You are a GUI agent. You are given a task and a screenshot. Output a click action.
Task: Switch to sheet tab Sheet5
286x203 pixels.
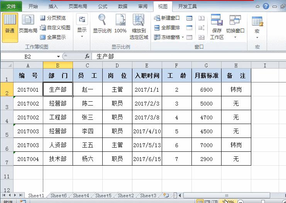pos(103,196)
